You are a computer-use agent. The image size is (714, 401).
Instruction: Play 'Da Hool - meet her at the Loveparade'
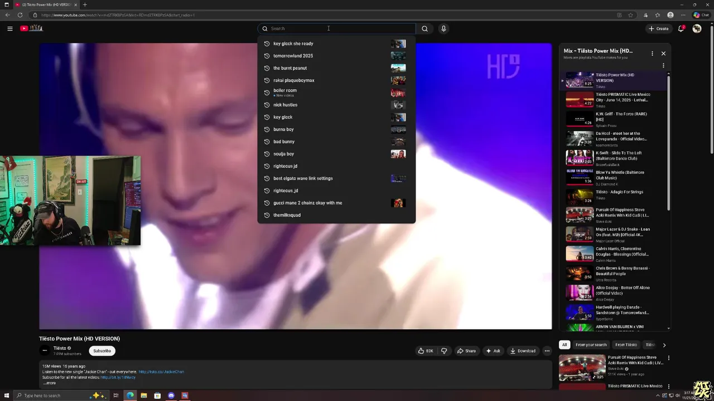tap(614, 139)
